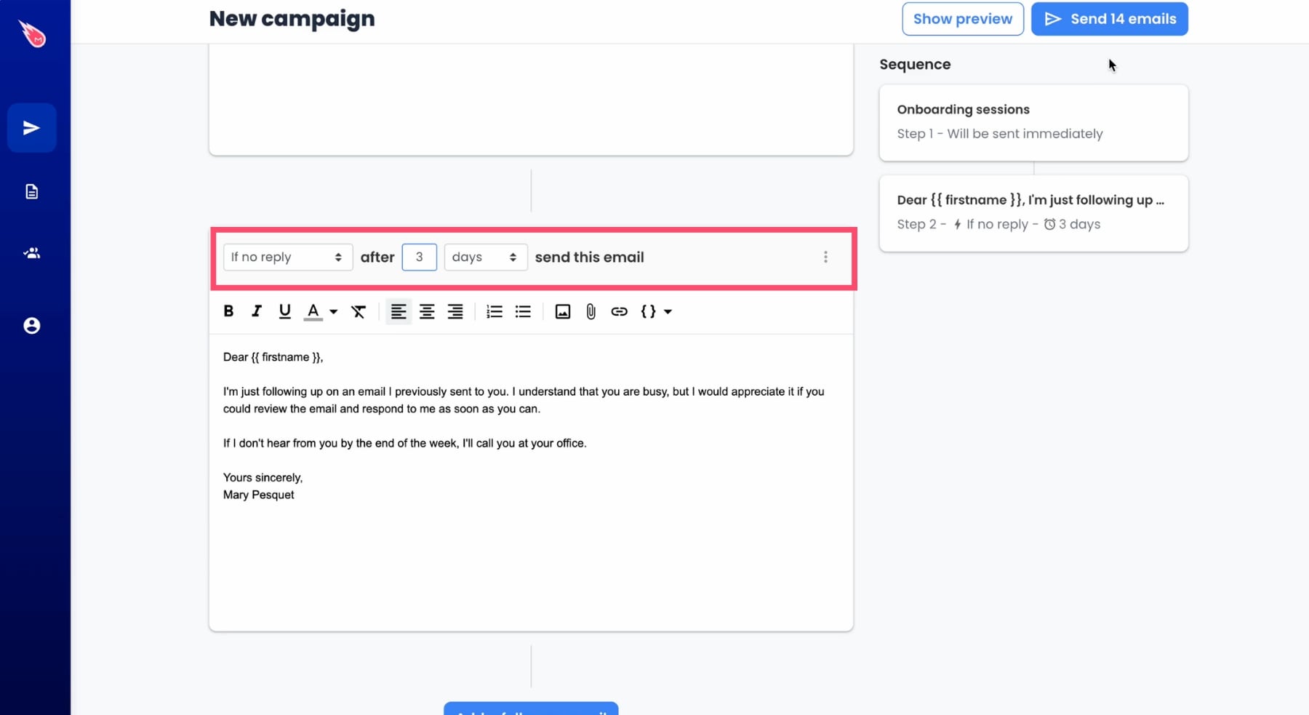The width and height of the screenshot is (1309, 715).
Task: Attach a file with paperclip icon
Action: pyautogui.click(x=591, y=311)
